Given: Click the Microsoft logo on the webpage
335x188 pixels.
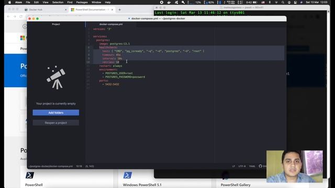Looking at the screenshot, I should pos(23,38).
